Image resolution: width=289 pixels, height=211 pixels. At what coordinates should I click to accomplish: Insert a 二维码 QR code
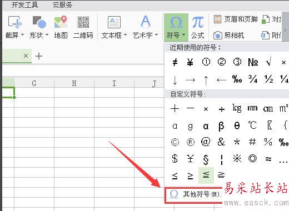click(x=83, y=27)
